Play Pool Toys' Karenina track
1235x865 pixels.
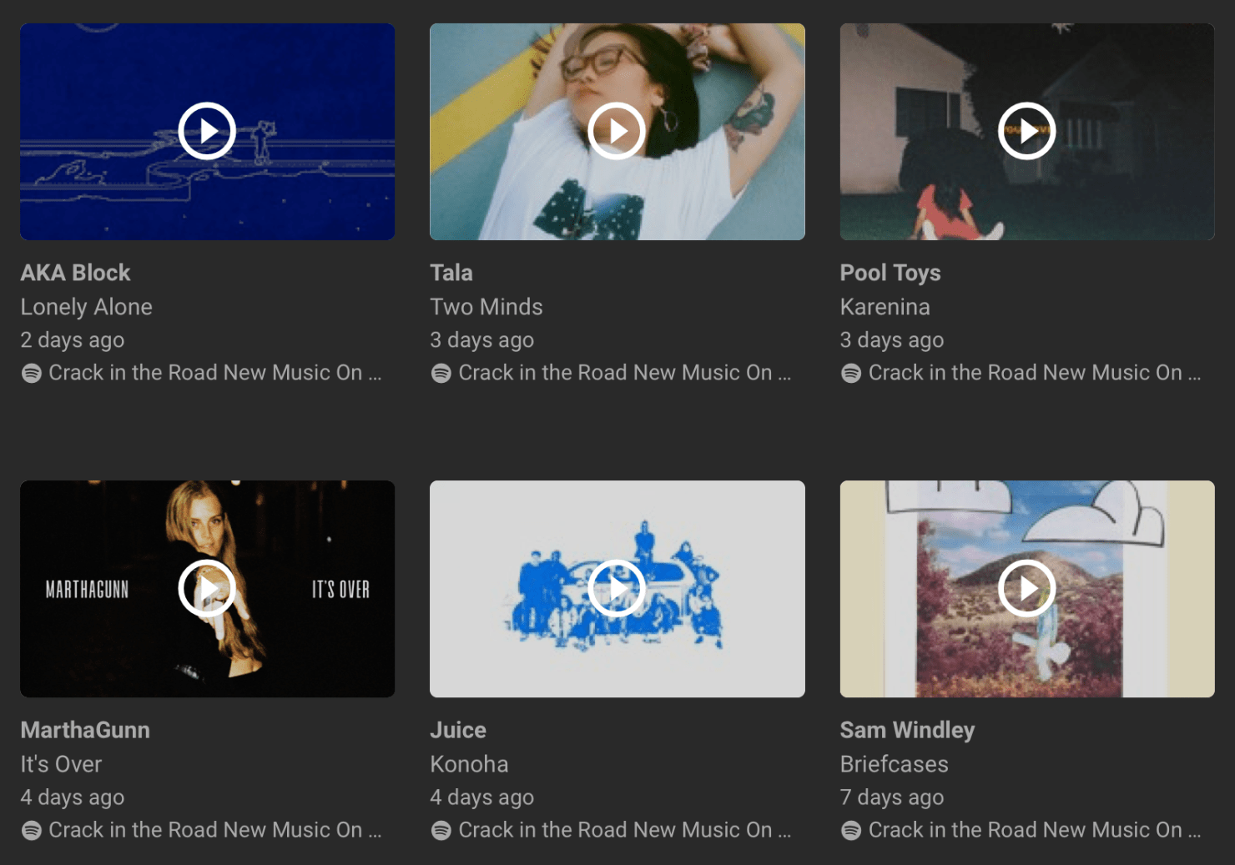click(1026, 131)
